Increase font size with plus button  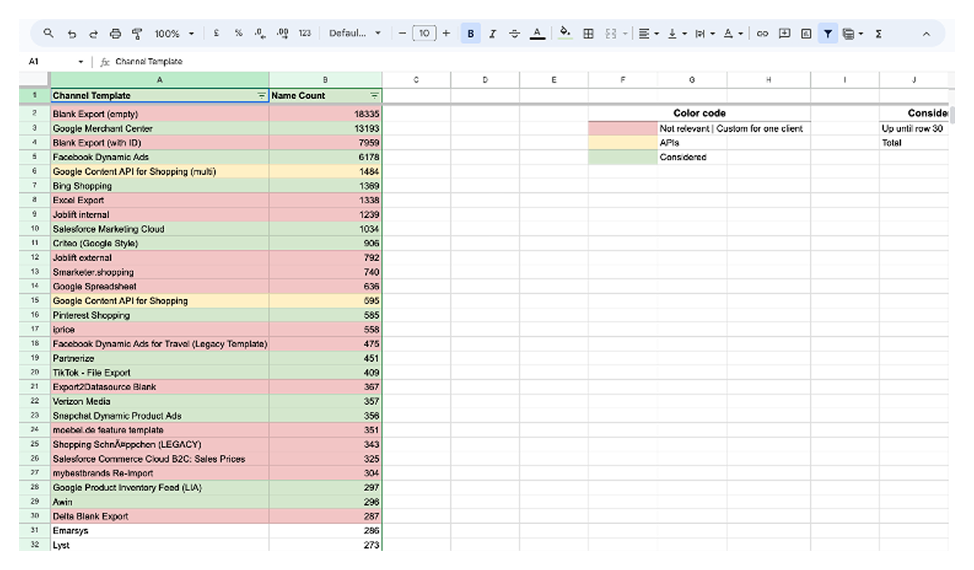[x=446, y=33]
